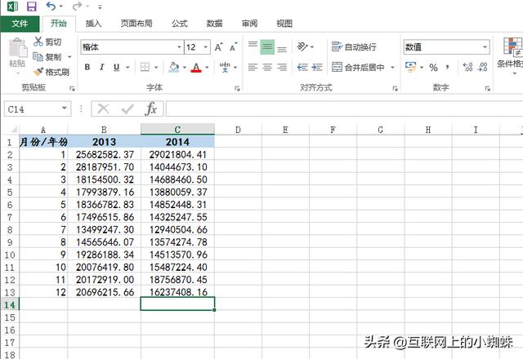Switch to the Formulas (公式) tab

click(x=180, y=24)
